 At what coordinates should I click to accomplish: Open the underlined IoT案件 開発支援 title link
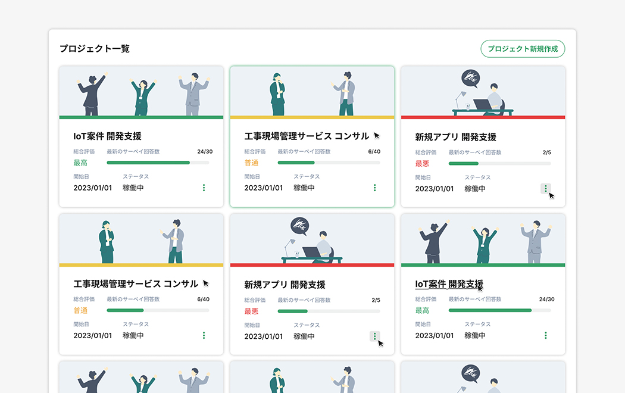click(449, 283)
